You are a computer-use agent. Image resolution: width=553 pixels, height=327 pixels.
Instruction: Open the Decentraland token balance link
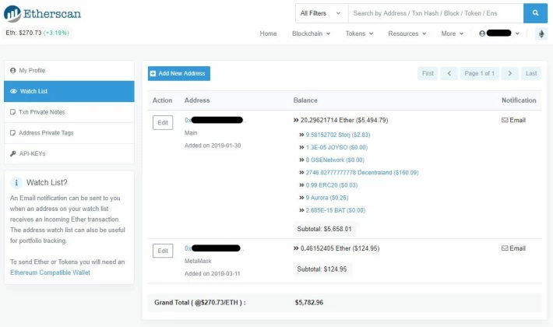click(362, 173)
